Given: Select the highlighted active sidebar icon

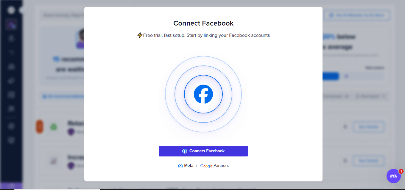Looking at the screenshot, I should (11, 24).
